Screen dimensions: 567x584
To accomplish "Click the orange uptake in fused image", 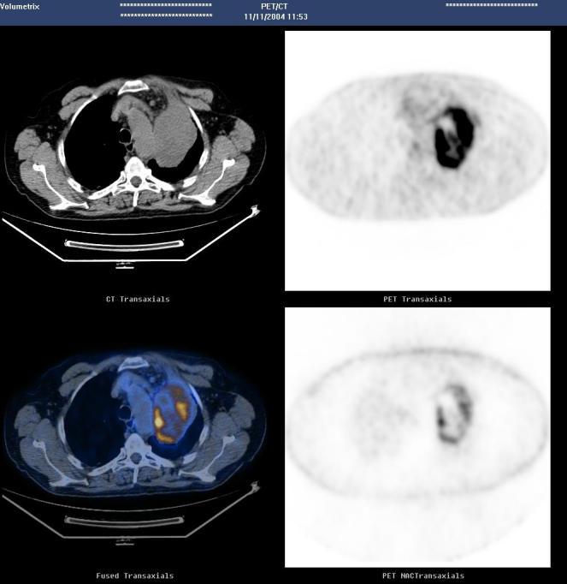I will tap(162, 420).
